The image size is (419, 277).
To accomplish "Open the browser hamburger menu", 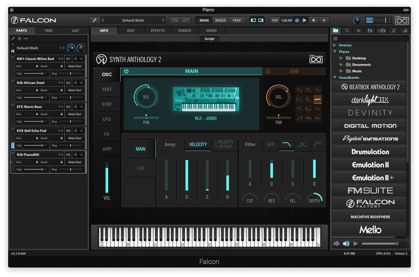I will coord(335,38).
